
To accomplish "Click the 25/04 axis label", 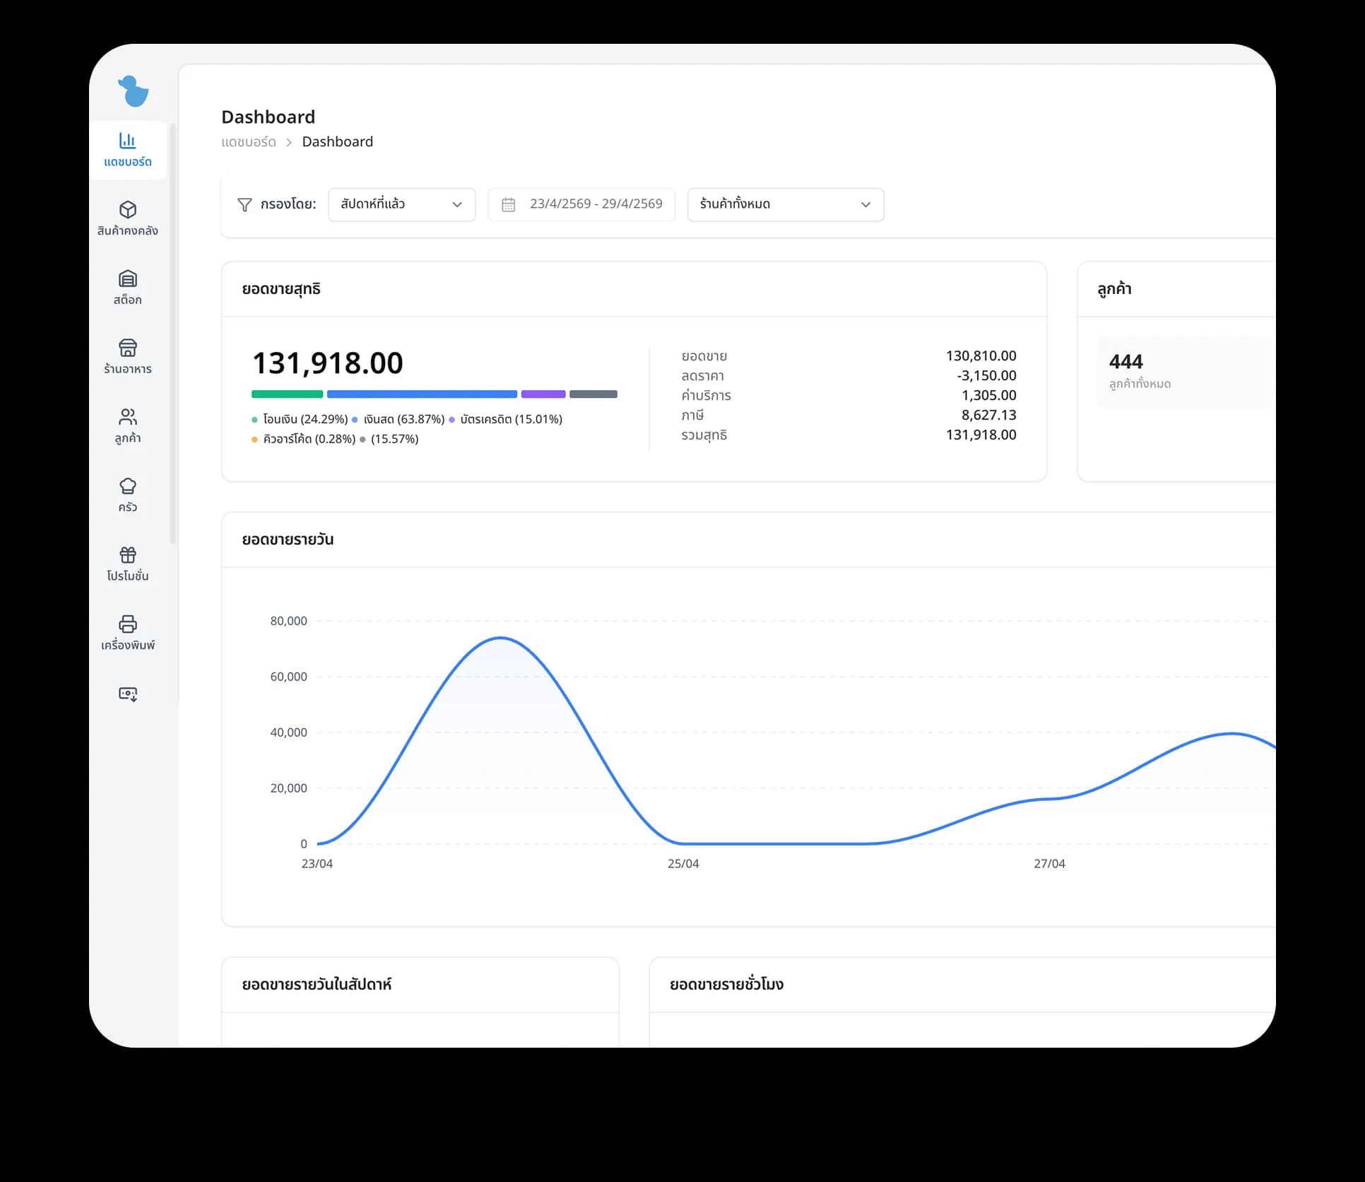I will 683,864.
